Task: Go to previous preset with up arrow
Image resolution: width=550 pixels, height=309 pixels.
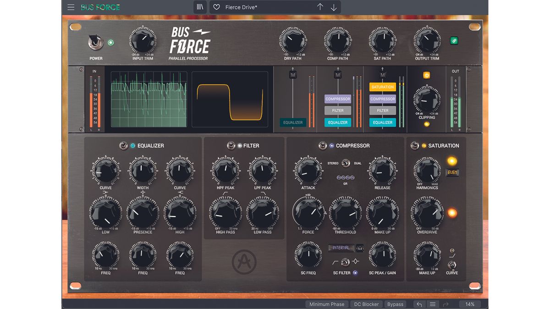Action: [320, 7]
